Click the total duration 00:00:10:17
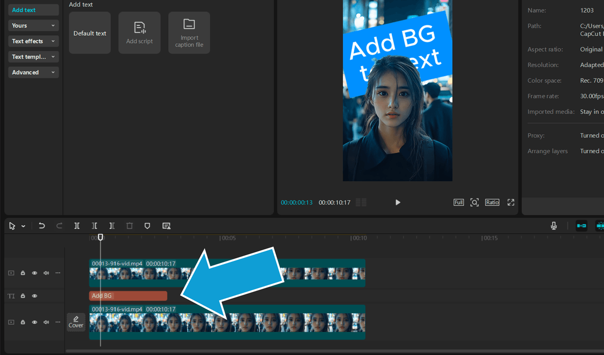Image resolution: width=604 pixels, height=355 pixels. [335, 202]
